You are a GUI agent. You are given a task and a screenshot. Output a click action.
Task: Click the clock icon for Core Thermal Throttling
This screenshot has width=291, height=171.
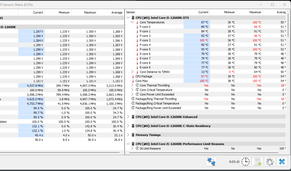(x=137, y=85)
